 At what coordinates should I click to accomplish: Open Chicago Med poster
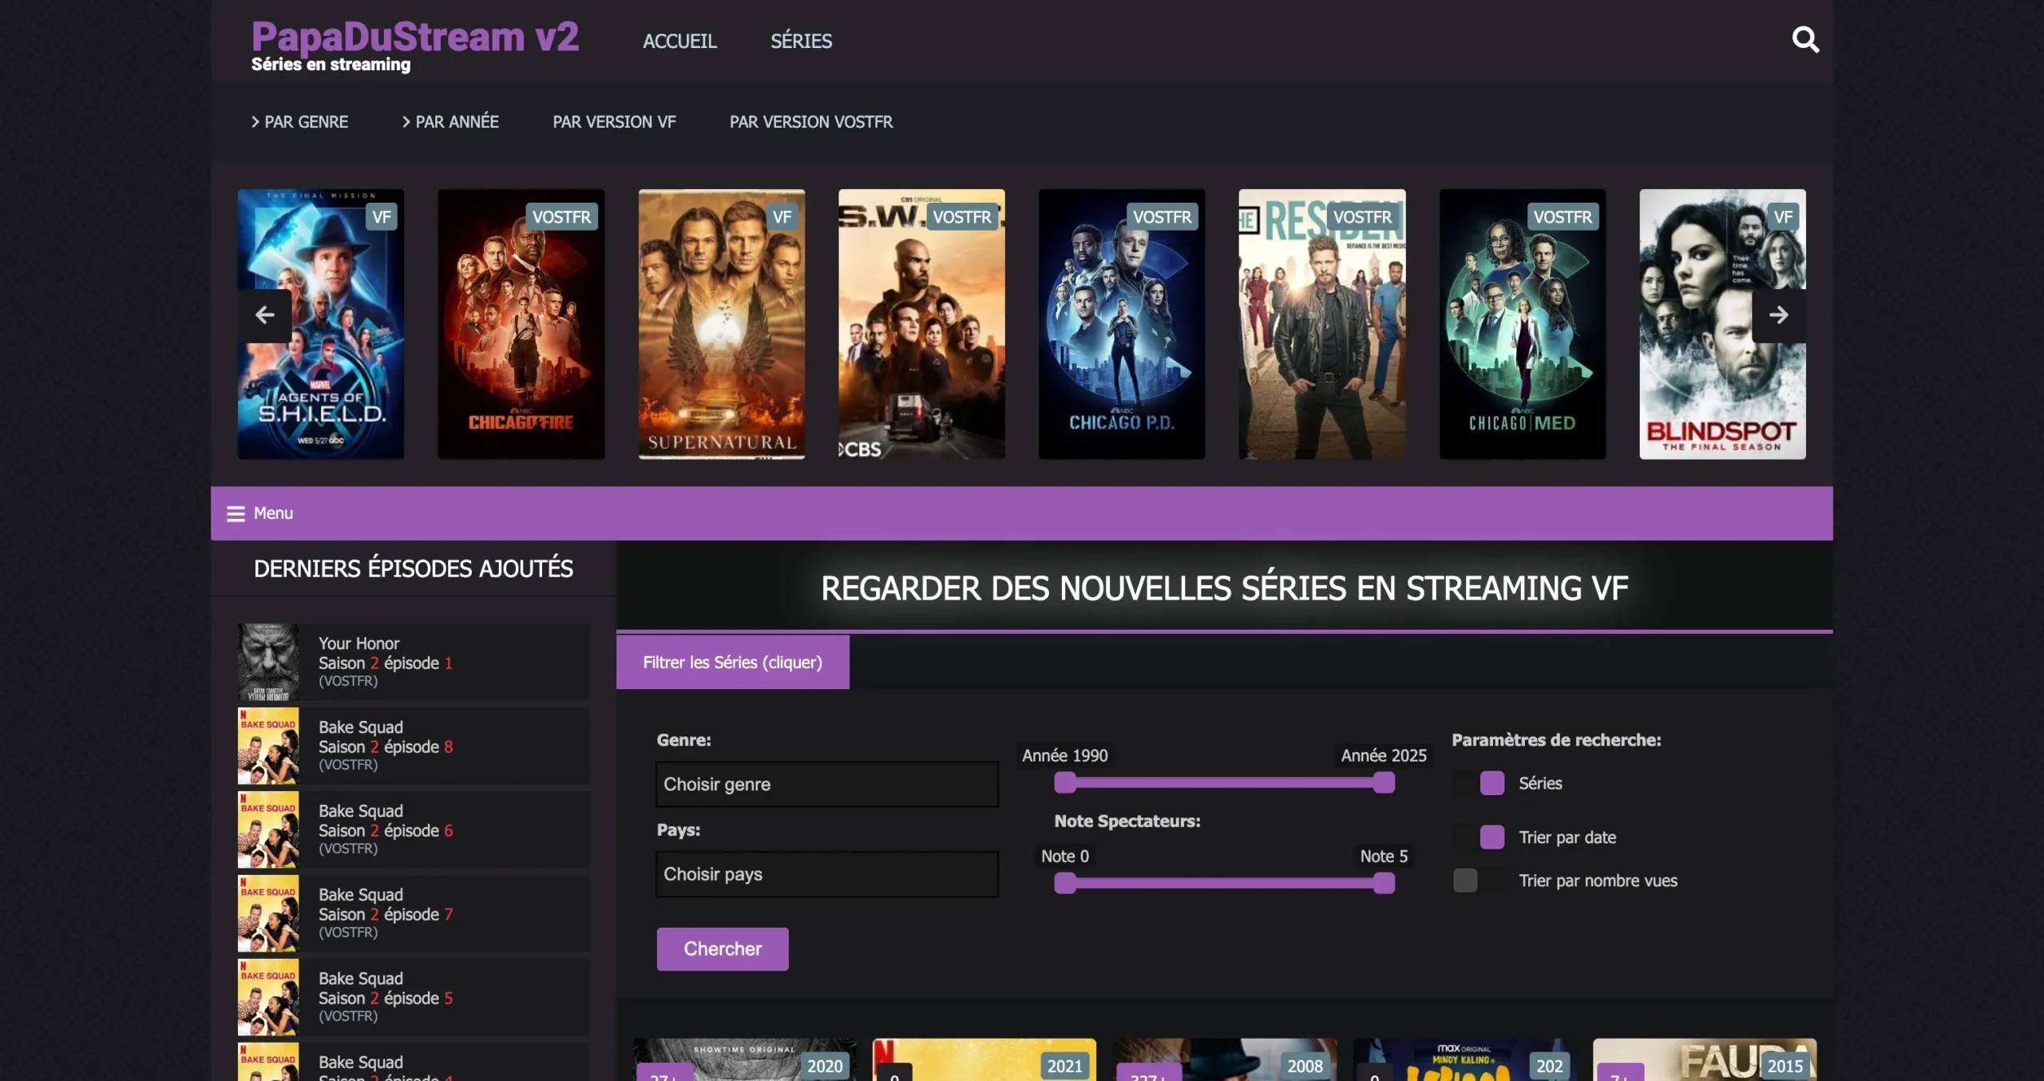tap(1523, 324)
